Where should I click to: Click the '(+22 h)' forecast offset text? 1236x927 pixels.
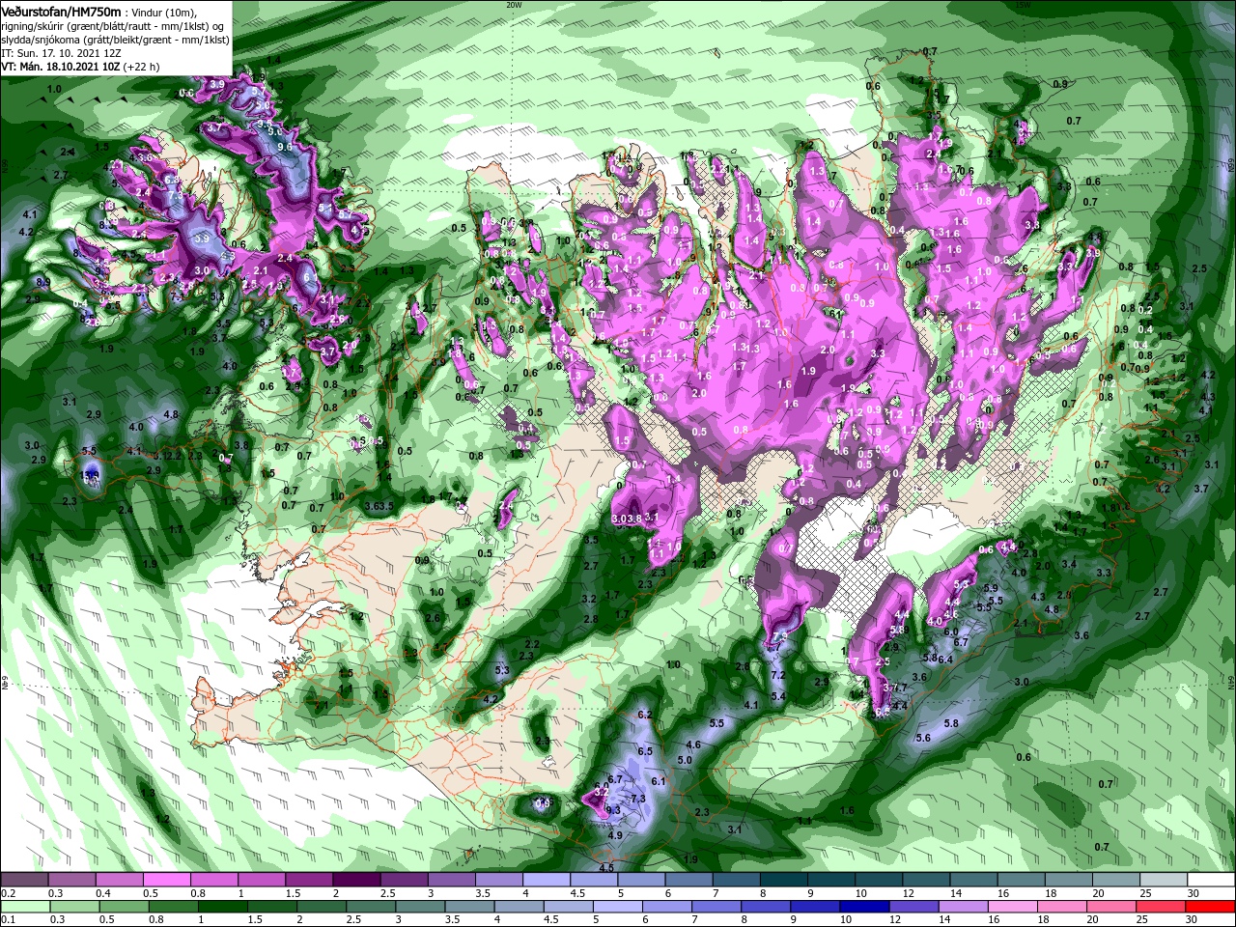point(141,67)
